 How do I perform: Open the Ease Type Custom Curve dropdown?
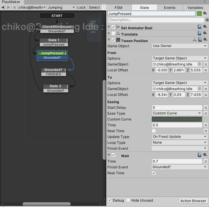point(177,113)
